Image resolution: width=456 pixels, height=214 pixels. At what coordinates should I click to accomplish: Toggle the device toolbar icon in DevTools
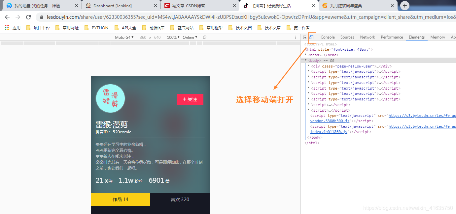point(311,37)
